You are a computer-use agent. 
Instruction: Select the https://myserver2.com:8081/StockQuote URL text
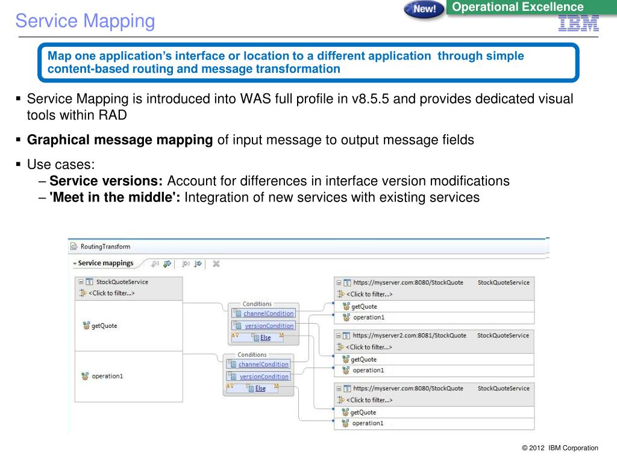pyautogui.click(x=409, y=336)
